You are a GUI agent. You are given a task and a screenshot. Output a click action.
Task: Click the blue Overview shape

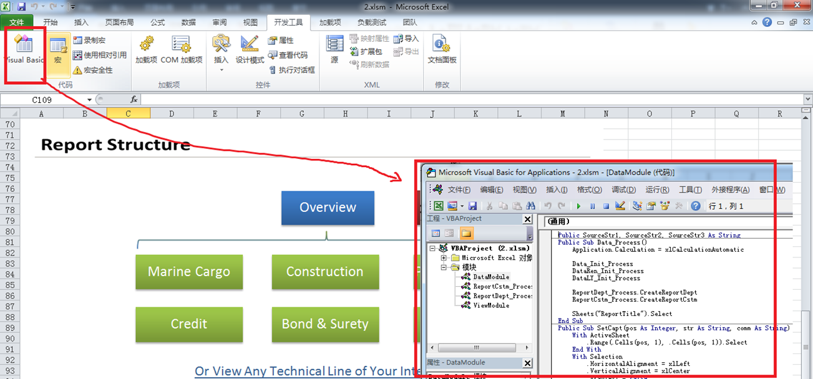click(x=328, y=208)
